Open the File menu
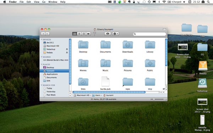213x133 pixels. click(22, 2)
